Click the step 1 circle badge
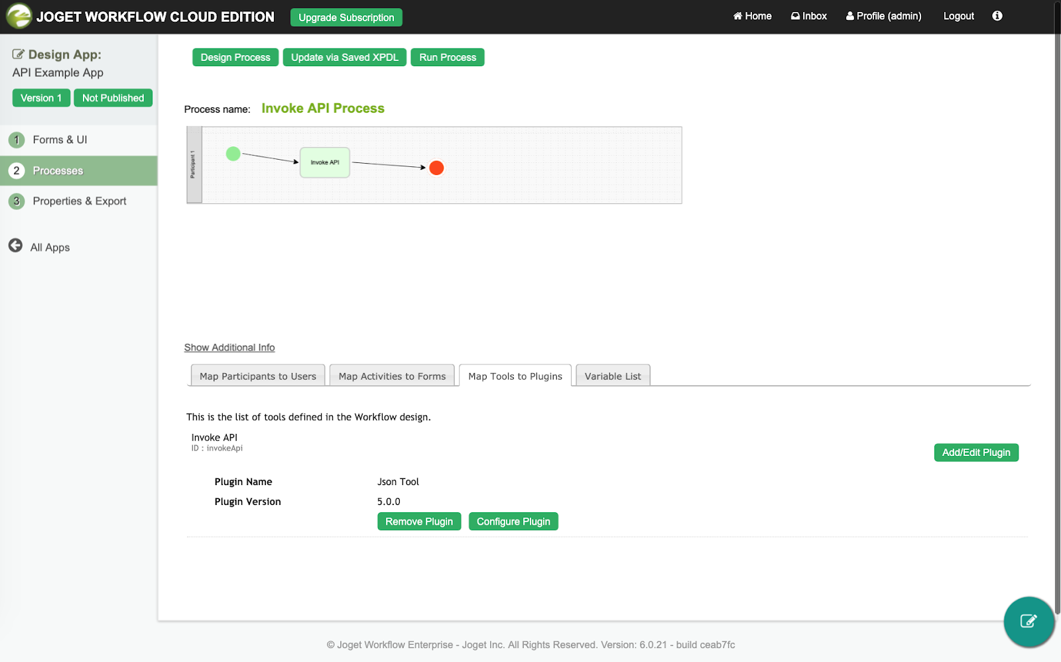The image size is (1061, 662). (17, 140)
